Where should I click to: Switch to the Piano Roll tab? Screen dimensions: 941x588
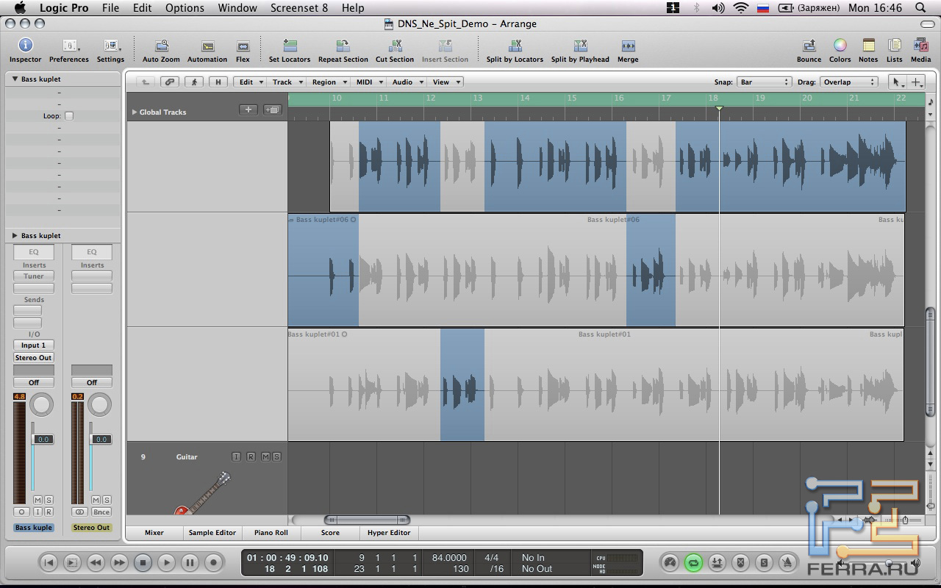(271, 533)
